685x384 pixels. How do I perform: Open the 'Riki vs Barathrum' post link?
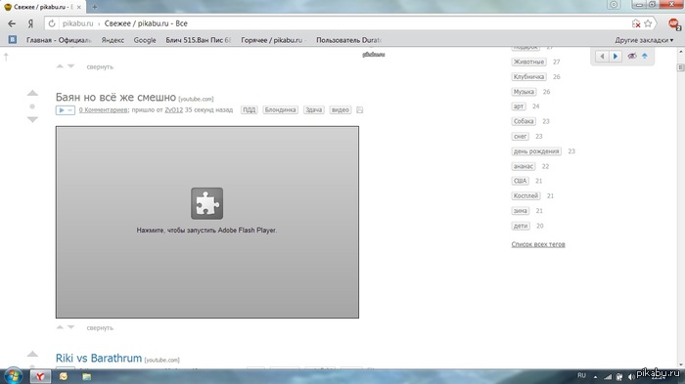(x=99, y=358)
